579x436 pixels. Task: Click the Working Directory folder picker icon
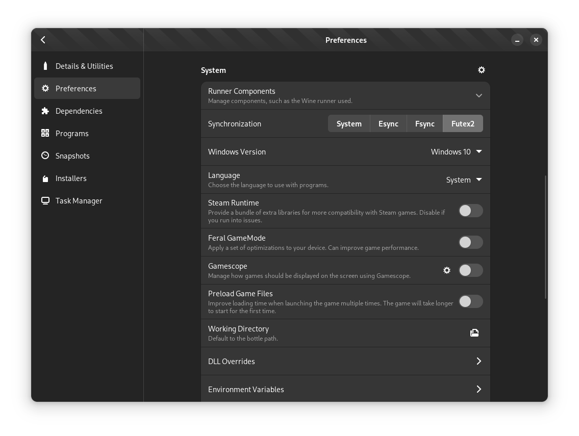tap(474, 333)
